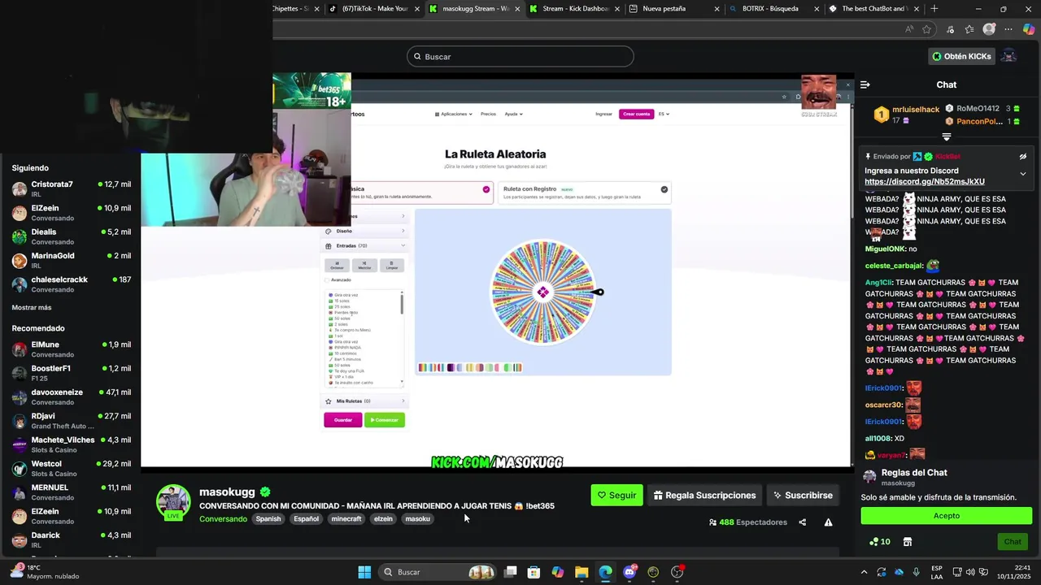1041x585 pixels.
Task: Switch to Stream - Kick Dashboard tab
Action: [x=575, y=9]
